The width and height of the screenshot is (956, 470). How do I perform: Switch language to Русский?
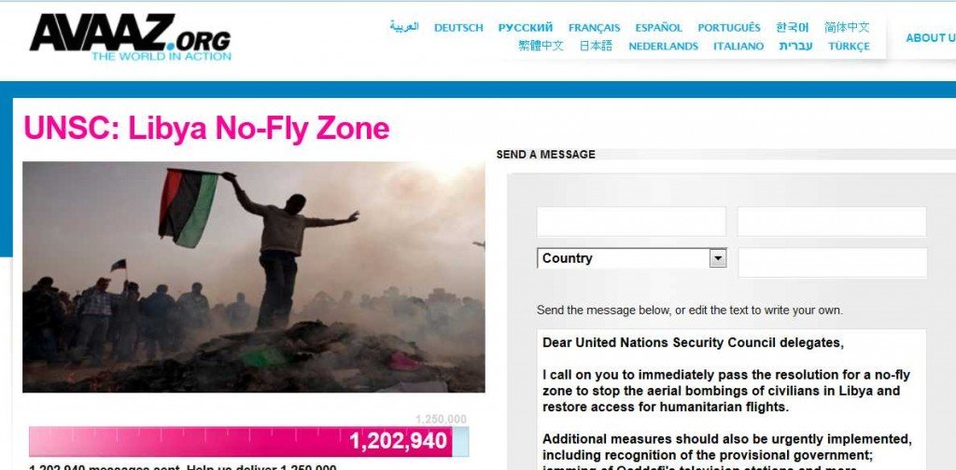coord(526,28)
